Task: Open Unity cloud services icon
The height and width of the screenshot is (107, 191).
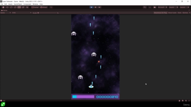Action: point(155,7)
